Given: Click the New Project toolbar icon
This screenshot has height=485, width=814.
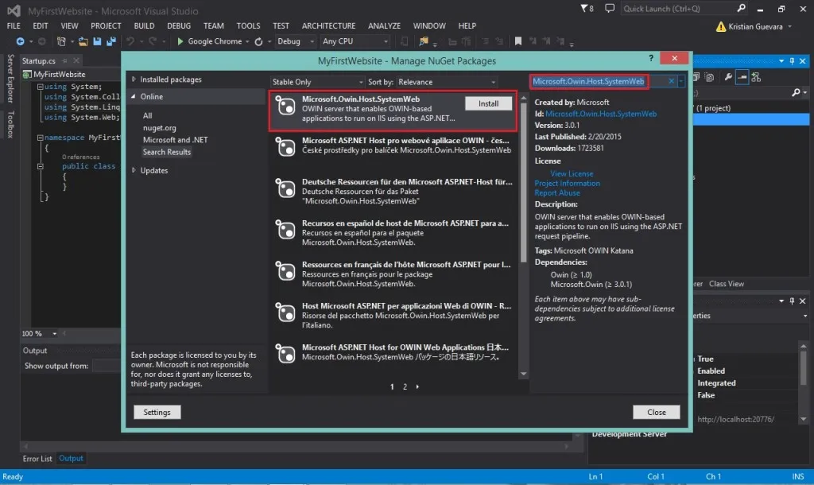Looking at the screenshot, I should (x=61, y=41).
